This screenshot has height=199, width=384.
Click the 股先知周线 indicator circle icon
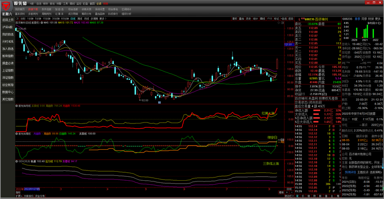pos(17,134)
